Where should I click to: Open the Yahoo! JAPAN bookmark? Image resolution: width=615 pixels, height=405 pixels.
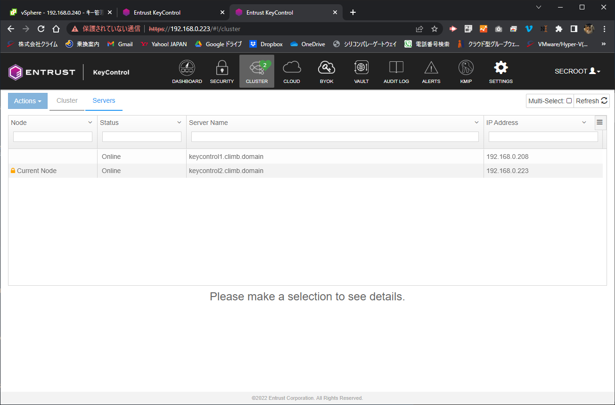click(164, 44)
